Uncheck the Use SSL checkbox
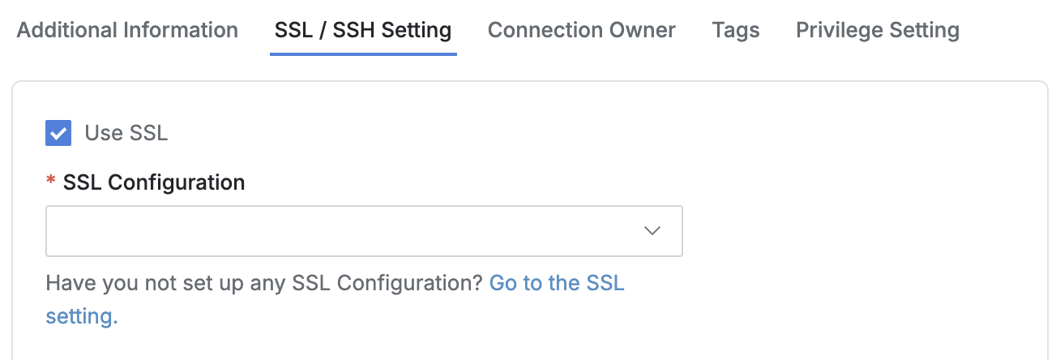 [x=58, y=133]
